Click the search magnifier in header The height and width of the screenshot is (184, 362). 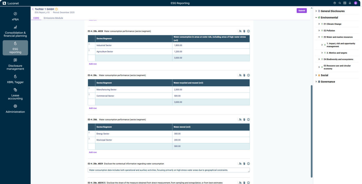click(340, 3)
